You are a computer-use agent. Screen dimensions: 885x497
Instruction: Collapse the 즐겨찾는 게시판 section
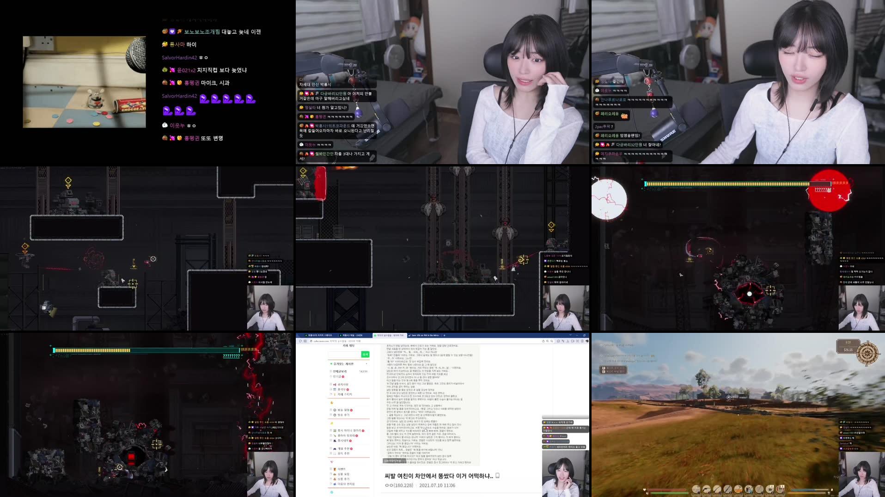pyautogui.click(x=366, y=364)
